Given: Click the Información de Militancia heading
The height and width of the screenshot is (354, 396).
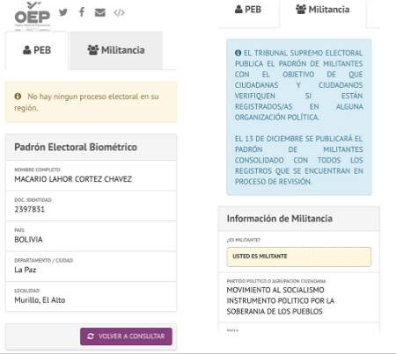Looking at the screenshot, I should tap(280, 219).
